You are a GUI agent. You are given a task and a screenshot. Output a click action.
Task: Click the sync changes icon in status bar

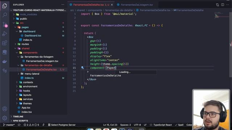(x=19, y=125)
